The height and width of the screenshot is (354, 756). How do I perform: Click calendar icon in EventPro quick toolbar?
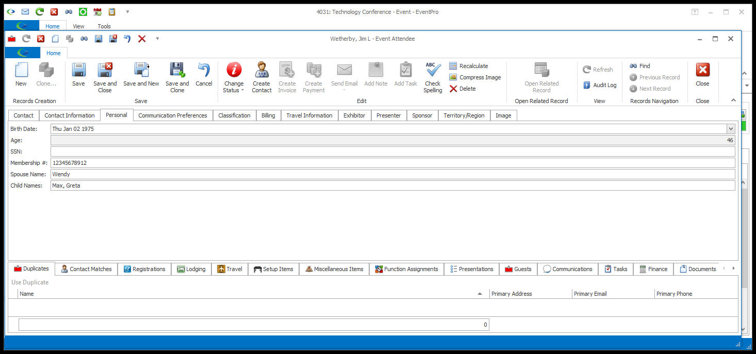[x=97, y=11]
